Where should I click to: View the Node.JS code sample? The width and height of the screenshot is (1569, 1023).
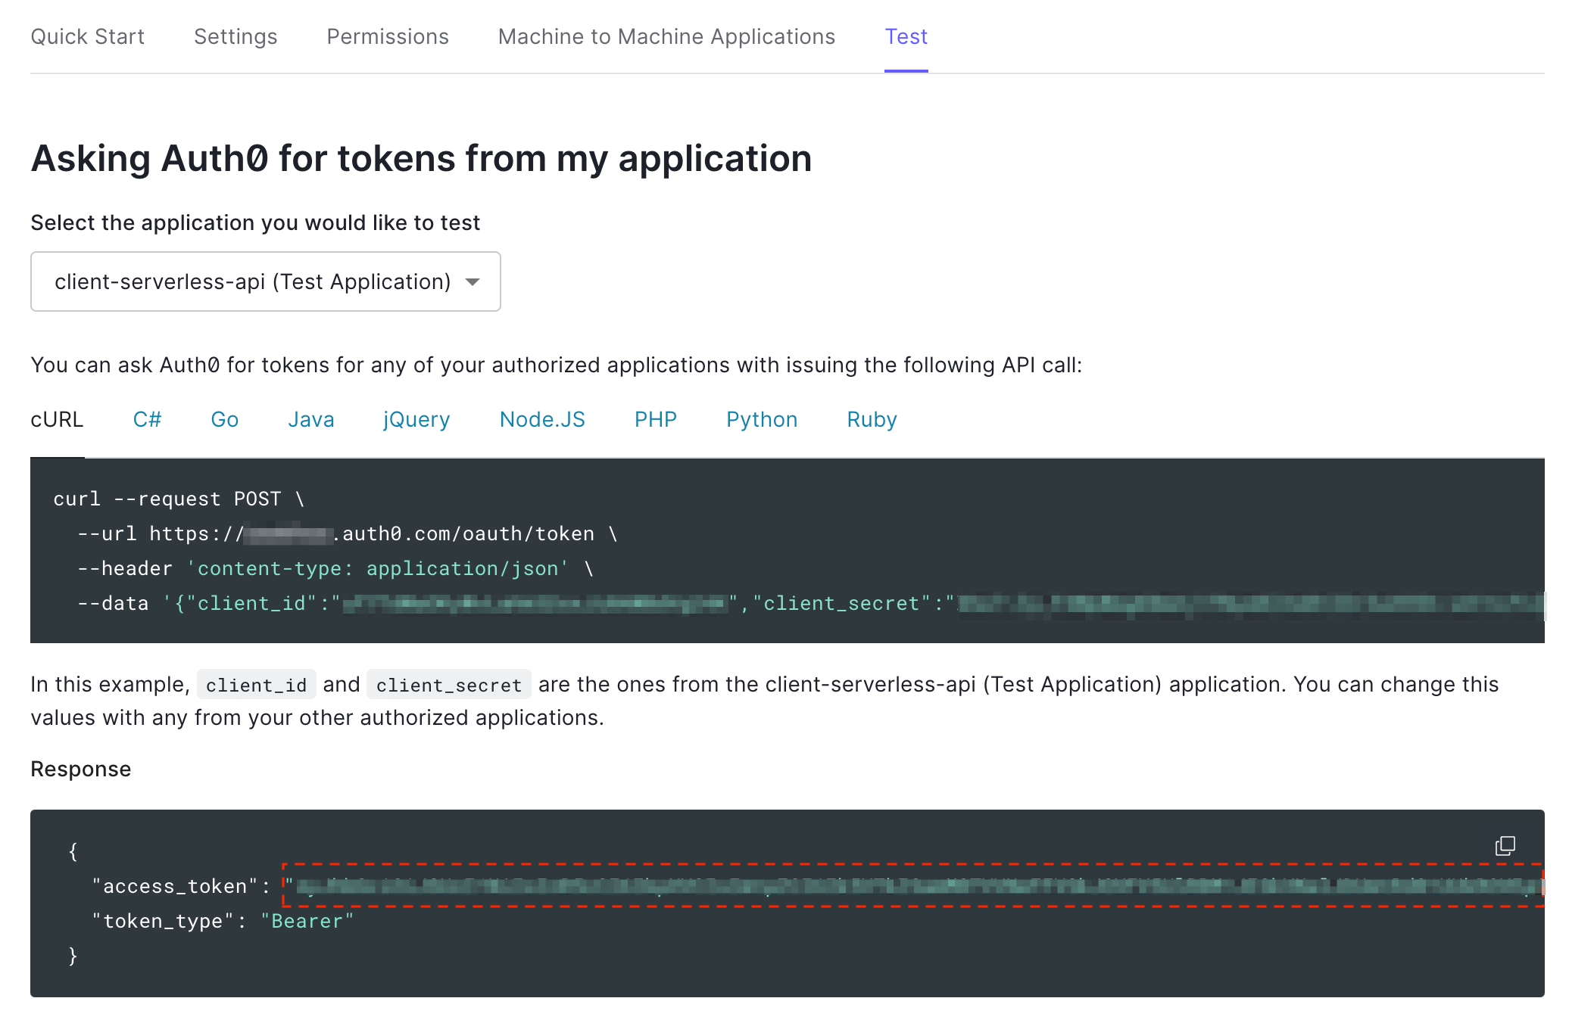click(542, 419)
